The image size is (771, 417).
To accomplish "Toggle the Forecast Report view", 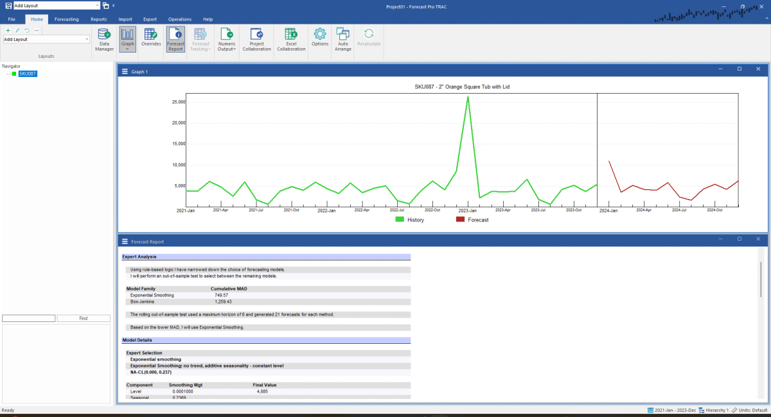I will [x=175, y=40].
